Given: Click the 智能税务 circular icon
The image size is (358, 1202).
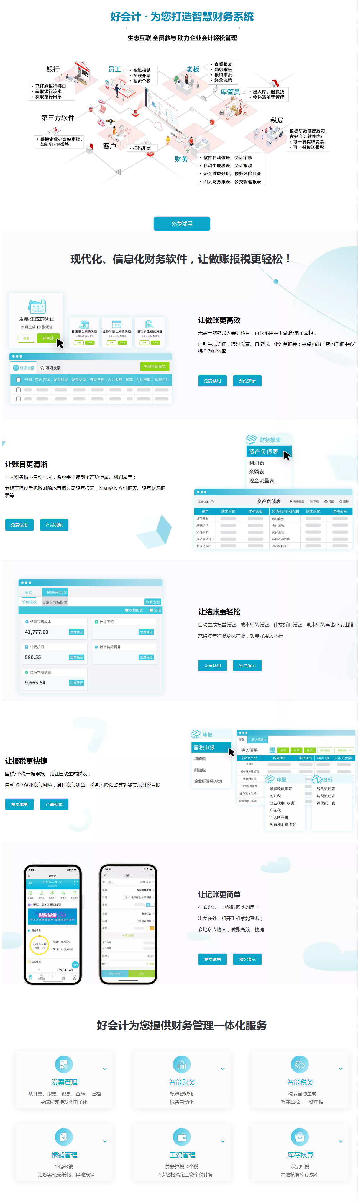Looking at the screenshot, I should pyautogui.click(x=300, y=1064).
